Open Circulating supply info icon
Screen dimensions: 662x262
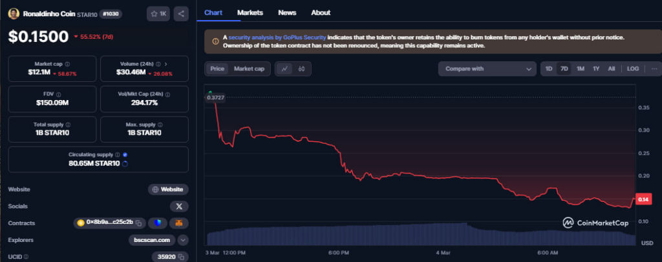tap(118, 155)
